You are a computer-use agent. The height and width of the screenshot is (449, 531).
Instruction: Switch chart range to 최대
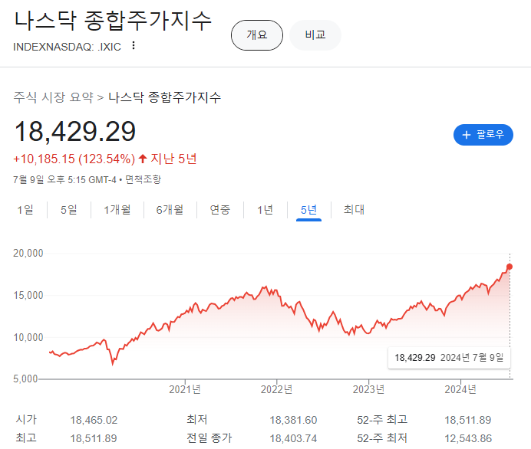pyautogui.click(x=354, y=210)
